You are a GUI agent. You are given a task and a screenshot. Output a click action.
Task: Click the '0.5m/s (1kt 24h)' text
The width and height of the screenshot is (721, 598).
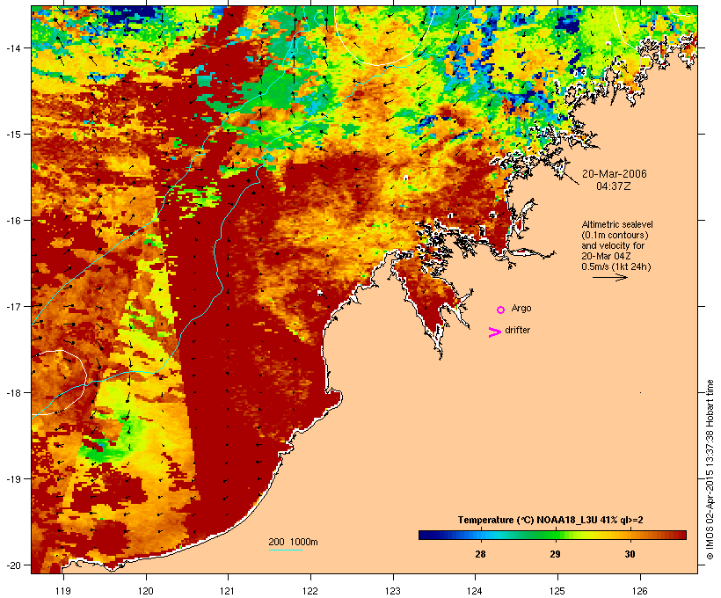616,266
